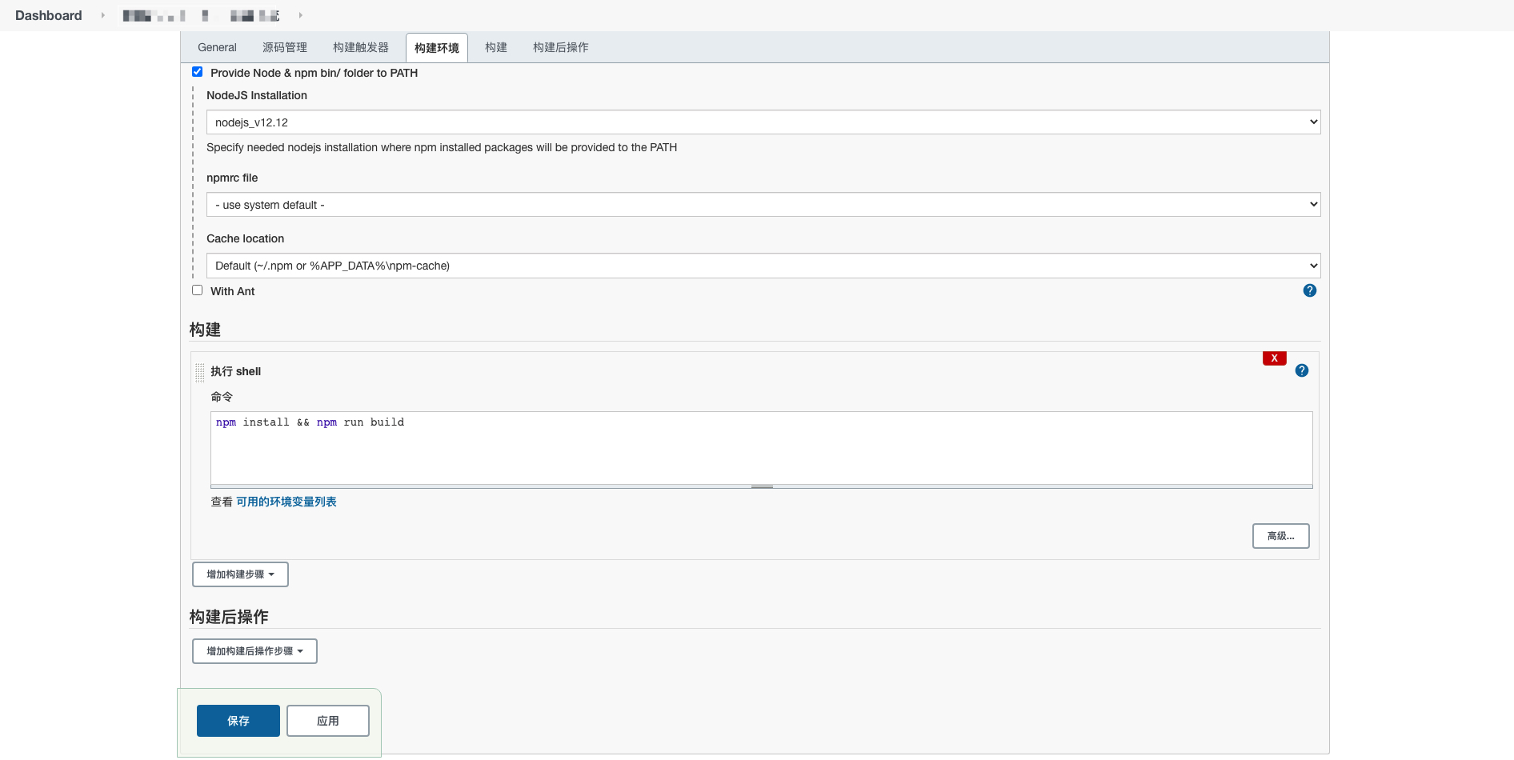The height and width of the screenshot is (760, 1514).
Task: Switch to the 构建触发器 tab
Action: tap(361, 47)
